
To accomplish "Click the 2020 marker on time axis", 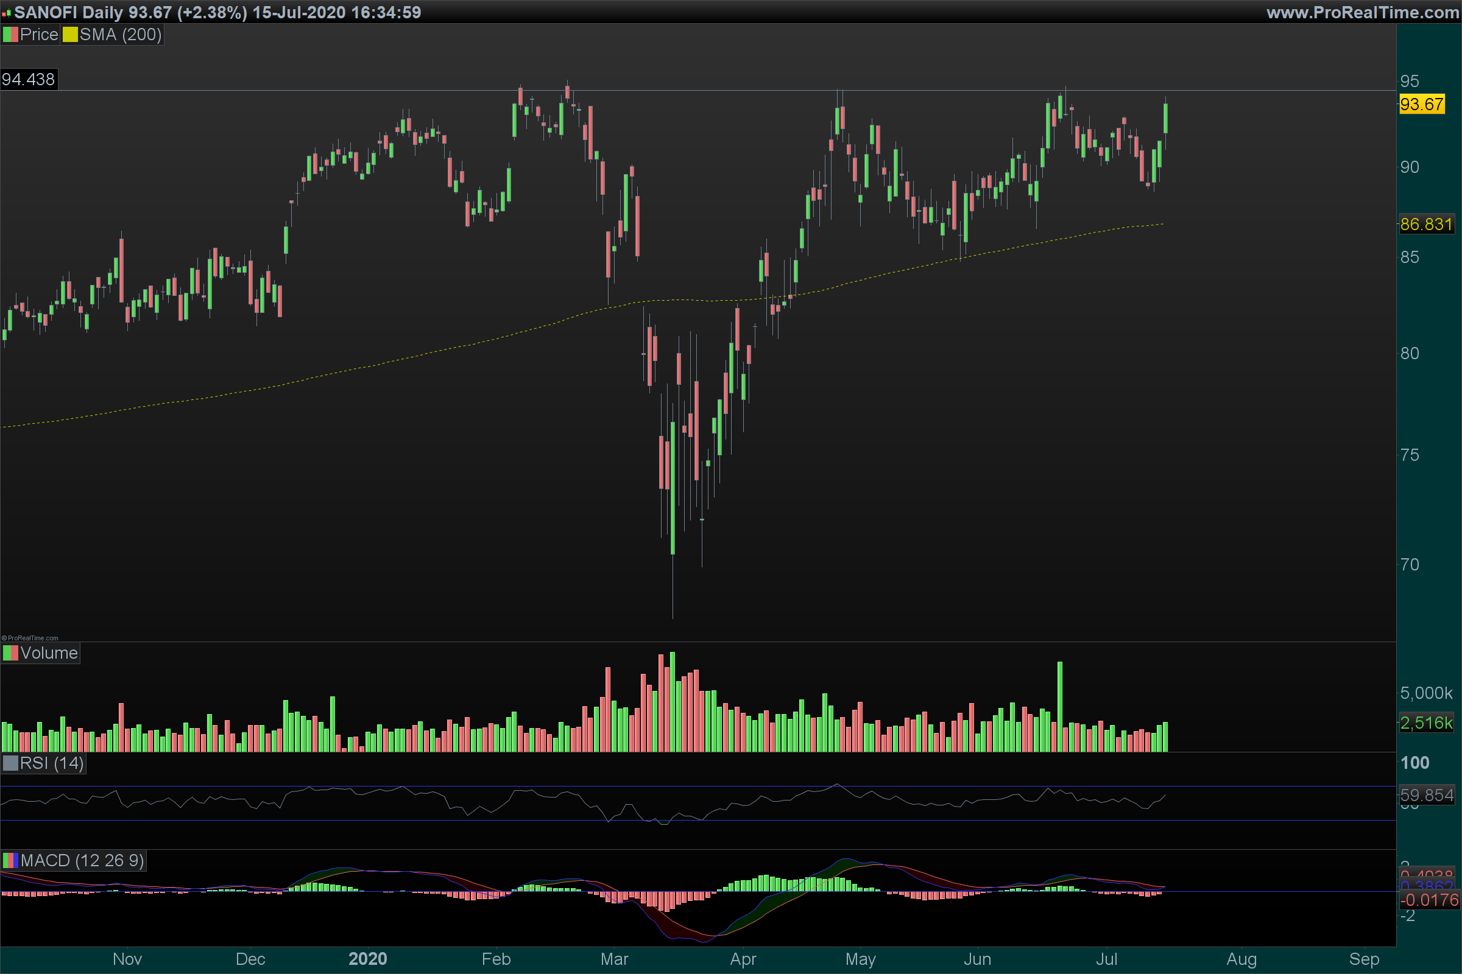I will 367,959.
